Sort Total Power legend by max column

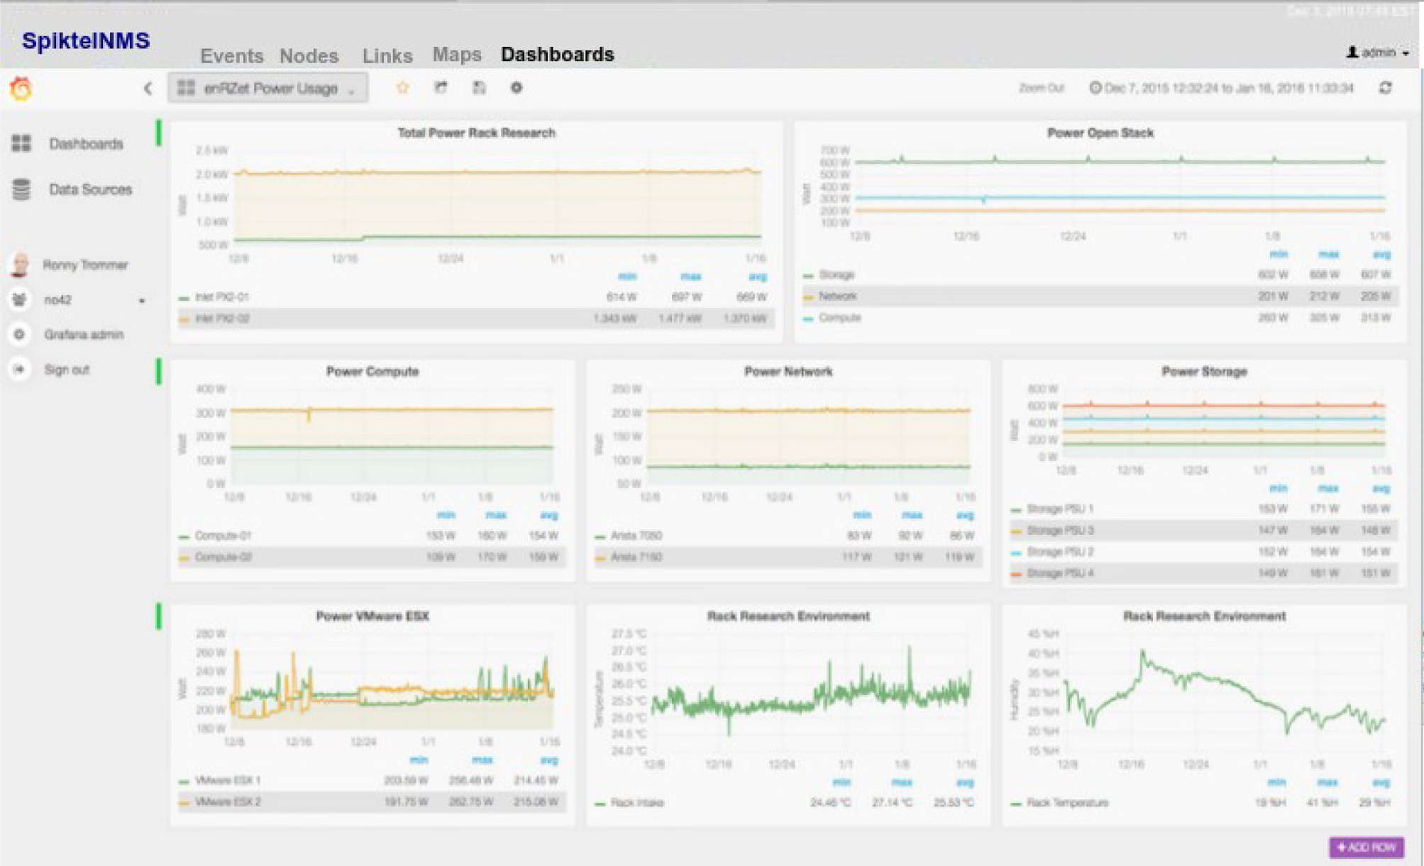pyautogui.click(x=690, y=277)
